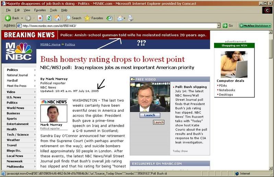The height and width of the screenshot is (177, 274).
Task: Expand the U.S. News sidebar arrow
Action: (x=35, y=97)
